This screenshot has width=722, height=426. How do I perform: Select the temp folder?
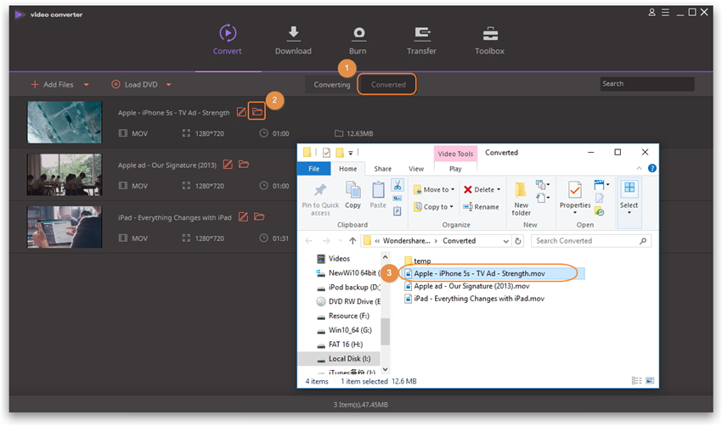click(418, 261)
